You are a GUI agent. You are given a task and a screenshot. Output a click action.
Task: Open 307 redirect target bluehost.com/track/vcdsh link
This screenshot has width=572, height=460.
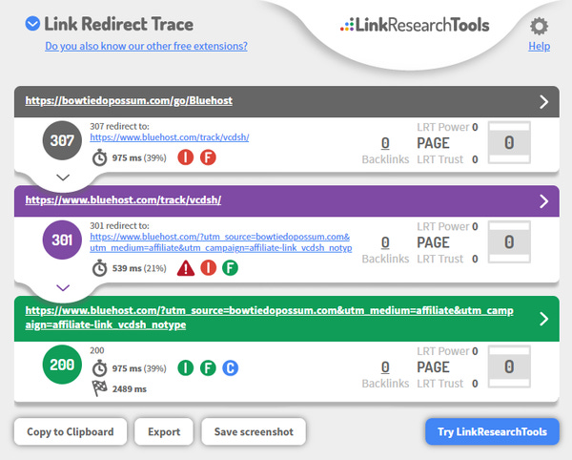[x=170, y=137]
